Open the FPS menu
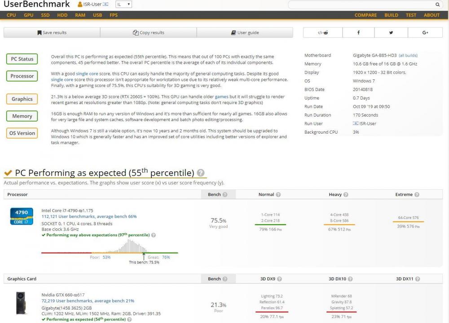 pyautogui.click(x=114, y=15)
